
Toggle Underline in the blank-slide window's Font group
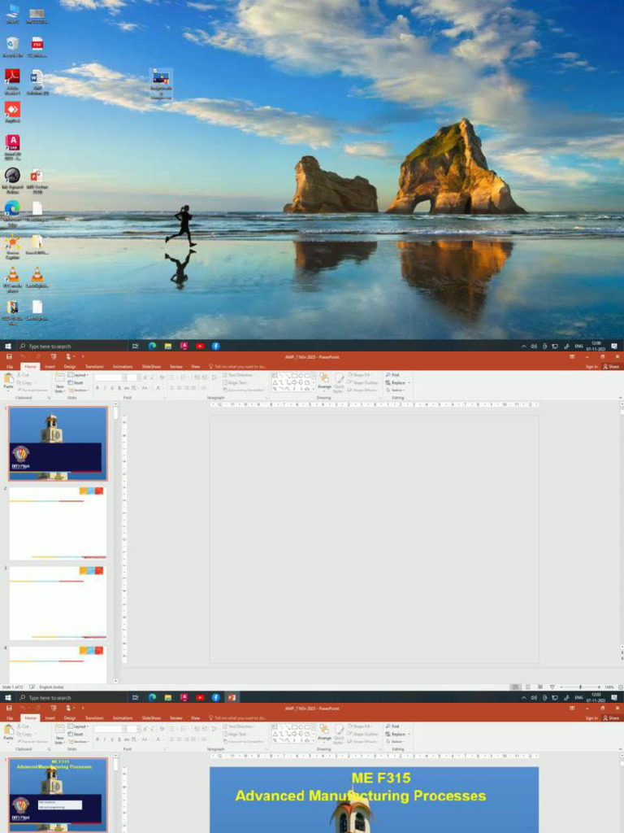click(111, 388)
